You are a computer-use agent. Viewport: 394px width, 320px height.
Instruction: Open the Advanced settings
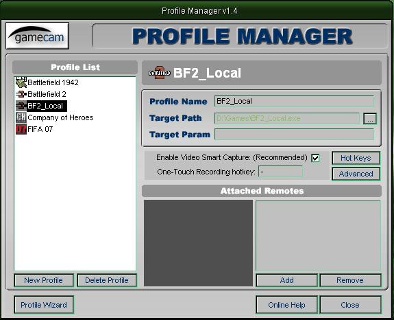coord(356,174)
